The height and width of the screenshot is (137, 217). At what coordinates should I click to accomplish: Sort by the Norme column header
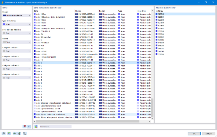87,11
